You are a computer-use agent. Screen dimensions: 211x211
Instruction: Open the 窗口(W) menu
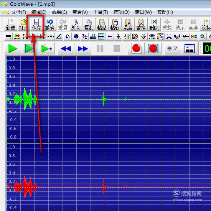[x=143, y=12]
